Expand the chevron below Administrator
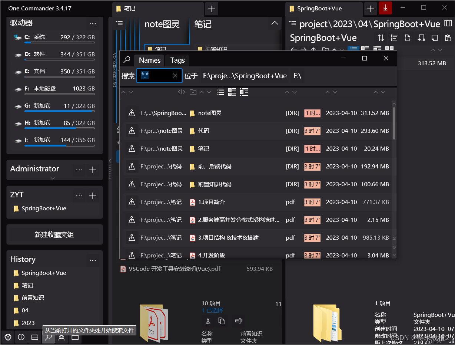The height and width of the screenshot is (345, 455). (x=53, y=178)
